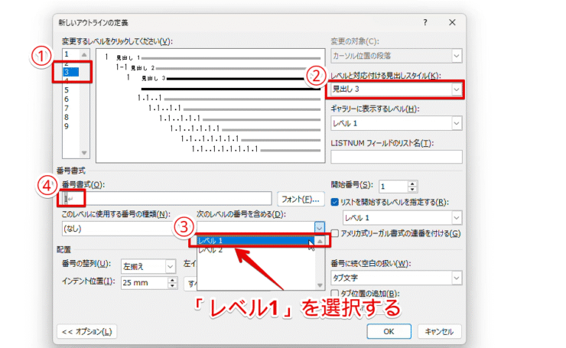Choose レベル 2 in the open dropdown list
Screen dimensions: 566x348
click(x=256, y=250)
